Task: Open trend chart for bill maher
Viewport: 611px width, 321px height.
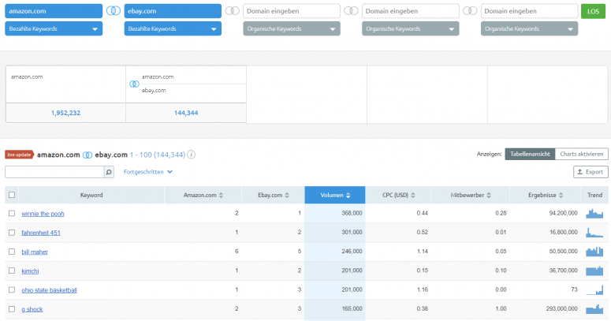Action: pos(594,252)
